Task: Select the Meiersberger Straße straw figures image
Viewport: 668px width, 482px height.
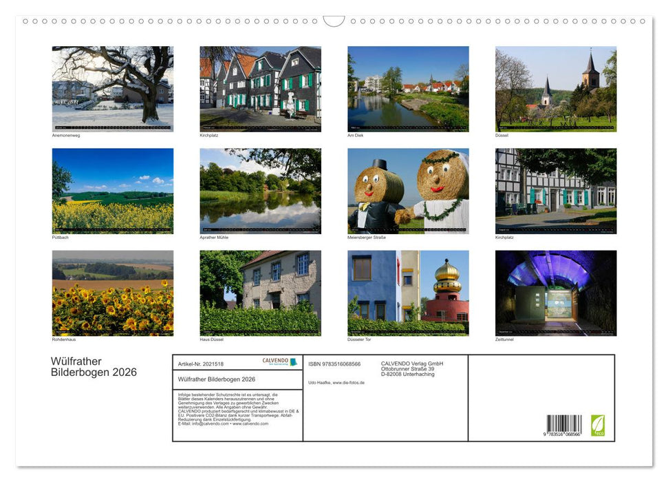Action: click(409, 189)
